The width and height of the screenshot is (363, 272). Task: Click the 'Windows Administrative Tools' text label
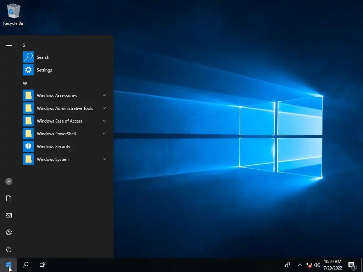(x=65, y=108)
